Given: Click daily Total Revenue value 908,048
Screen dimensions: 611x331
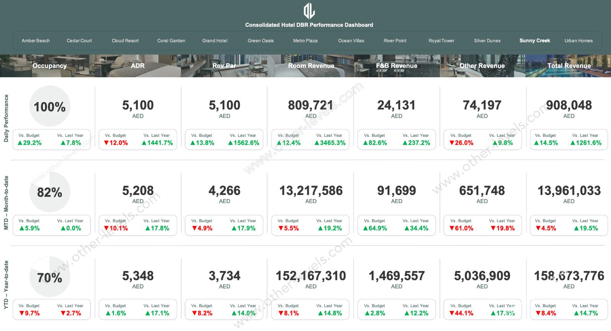Looking at the screenshot, I should tap(569, 105).
